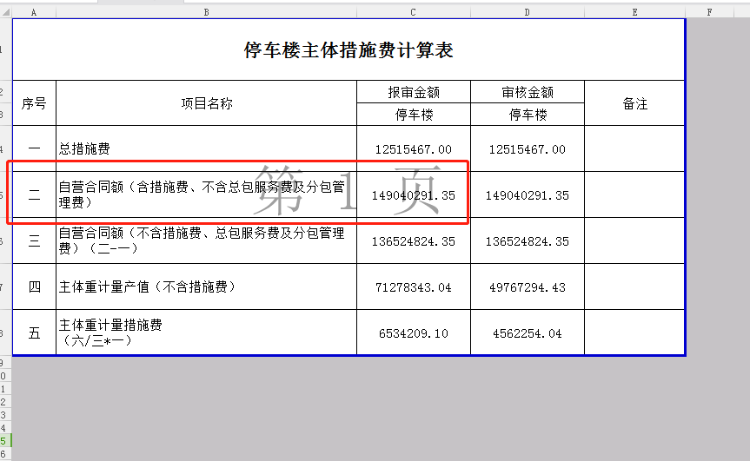Viewport: 750px width, 461px height.
Task: Select column F header
Action: (709, 12)
